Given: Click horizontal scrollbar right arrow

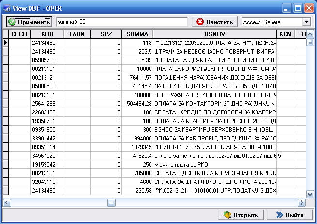Looking at the screenshot, I should point(302,203).
